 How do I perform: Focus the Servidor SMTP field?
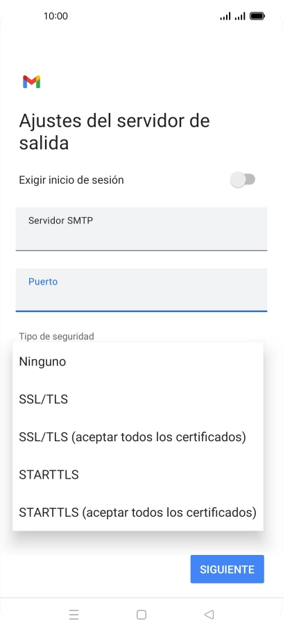point(141,229)
